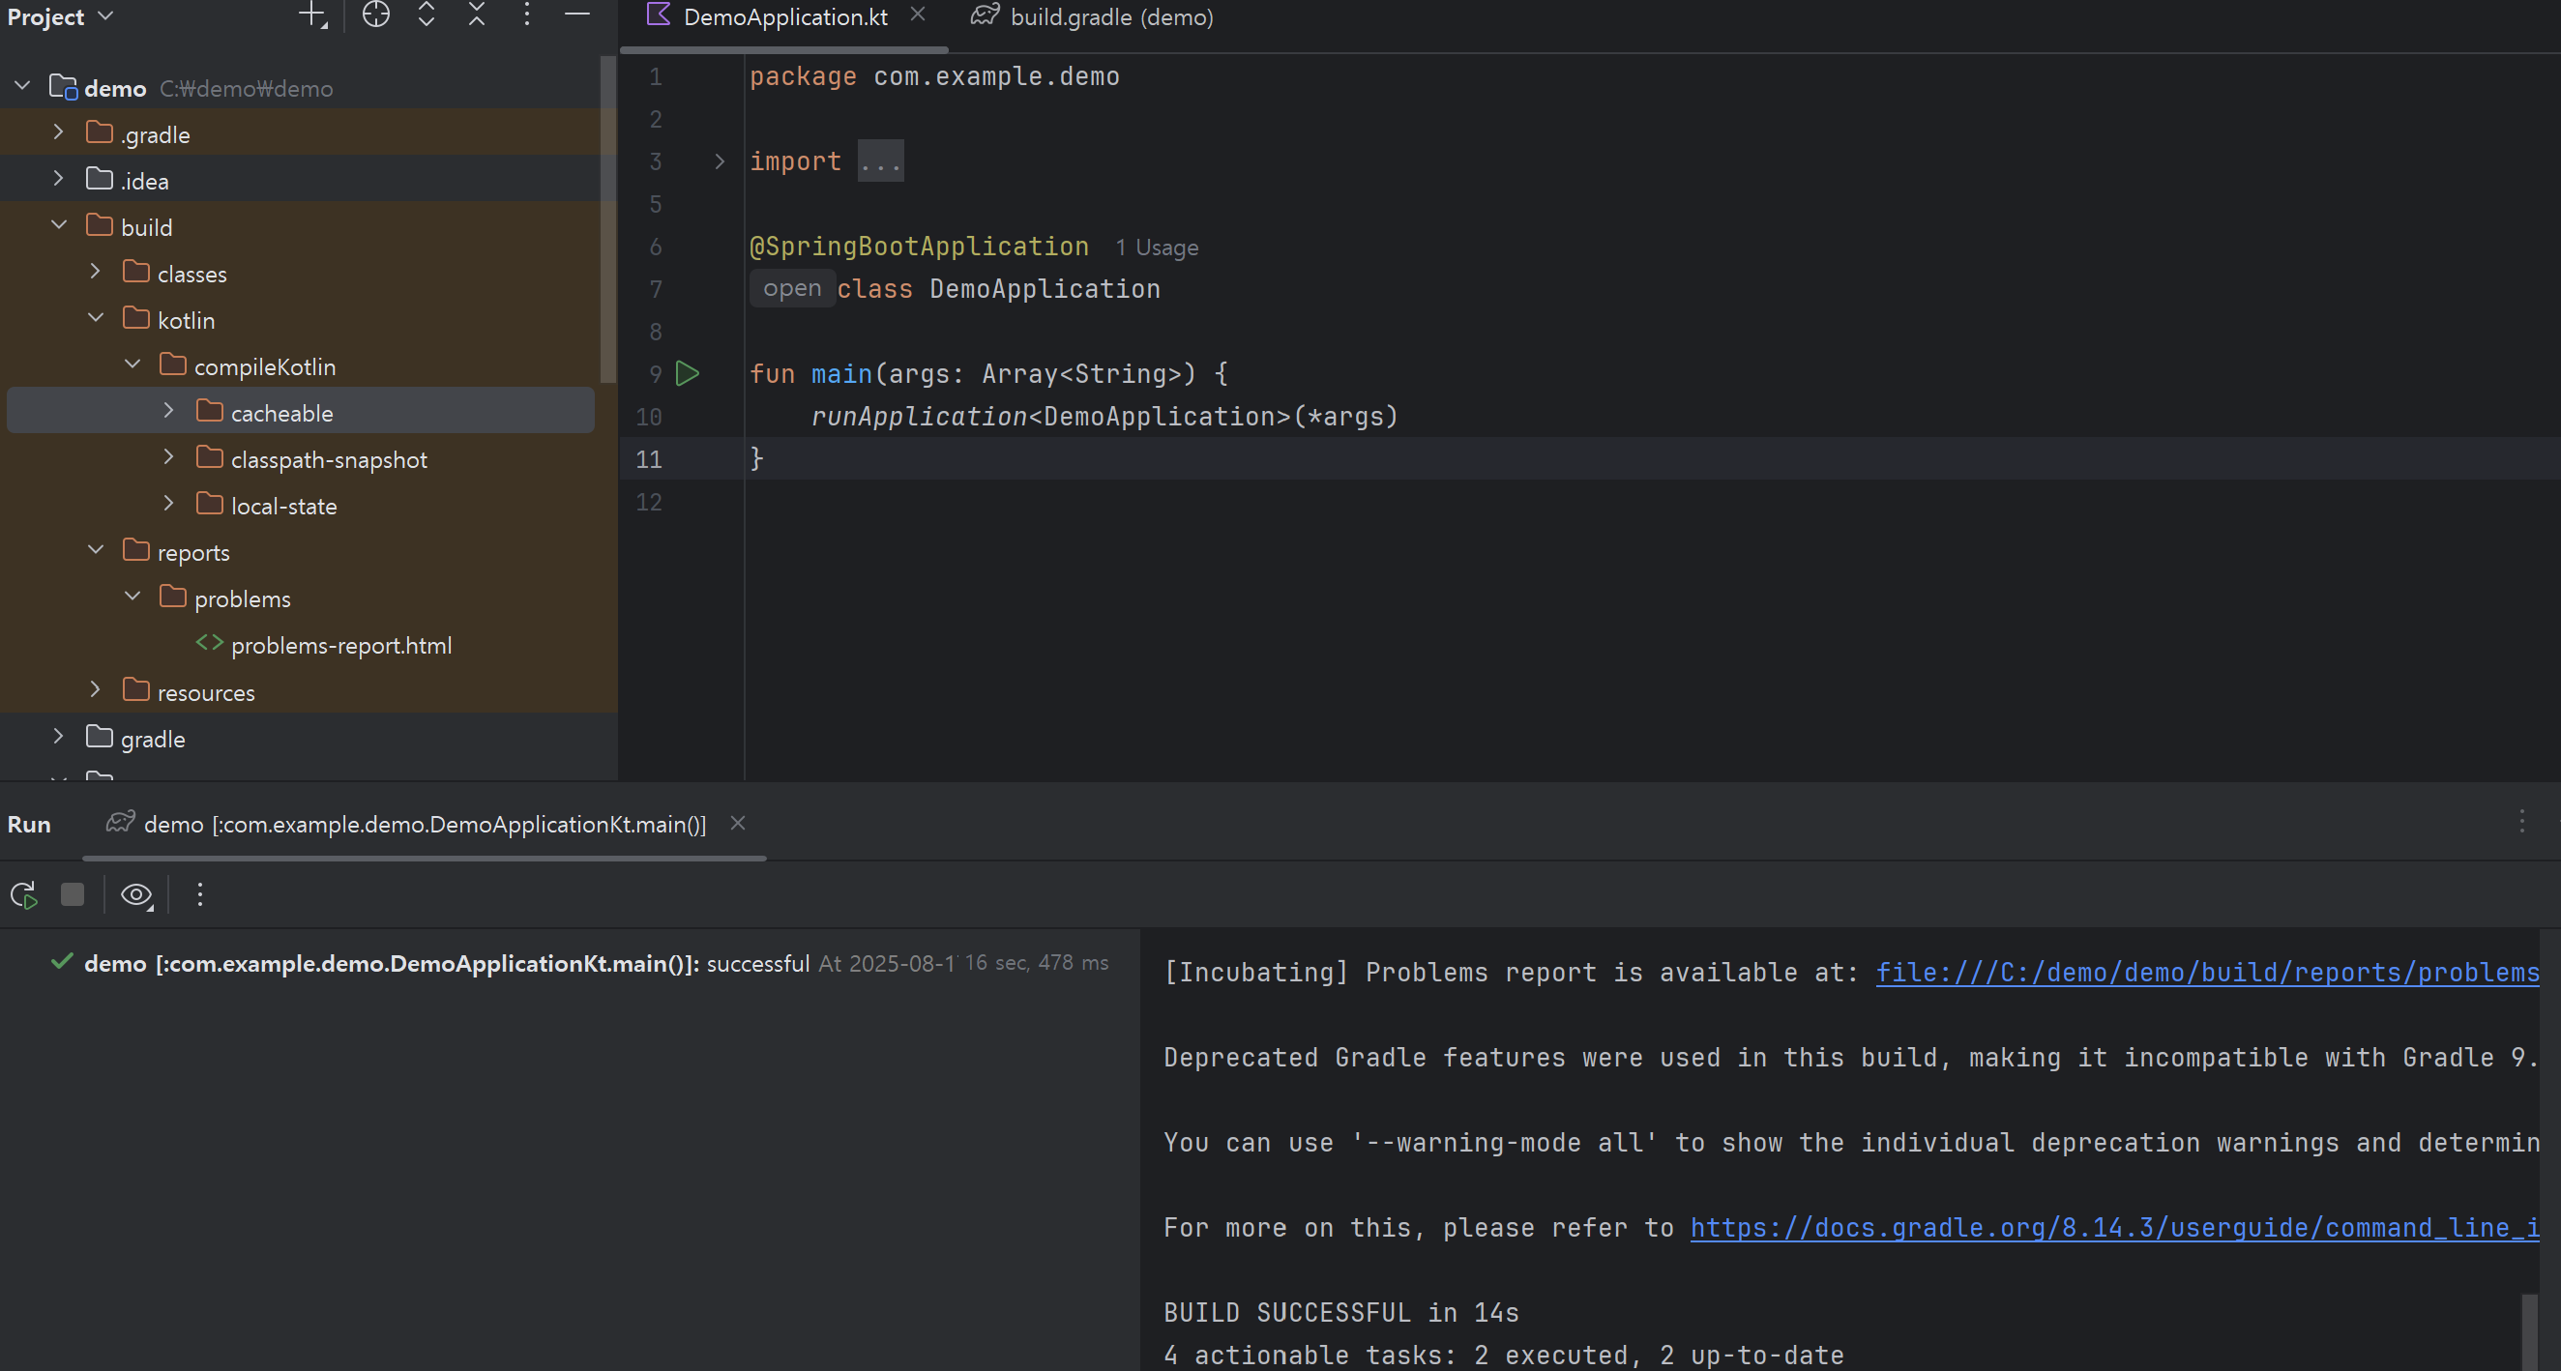Viewport: 2561px width, 1371px height.
Task: Stop the running process
Action: pos(73,894)
